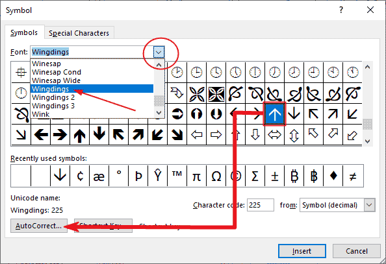Click the Cancel button
The image size is (386, 264).
[x=357, y=251]
